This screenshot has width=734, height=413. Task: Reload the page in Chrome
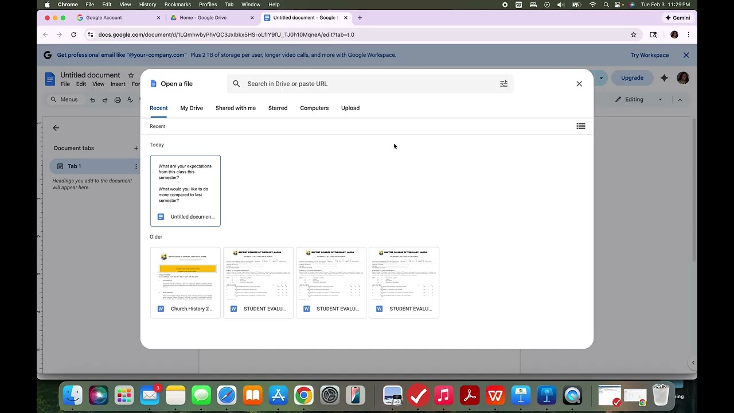73,34
